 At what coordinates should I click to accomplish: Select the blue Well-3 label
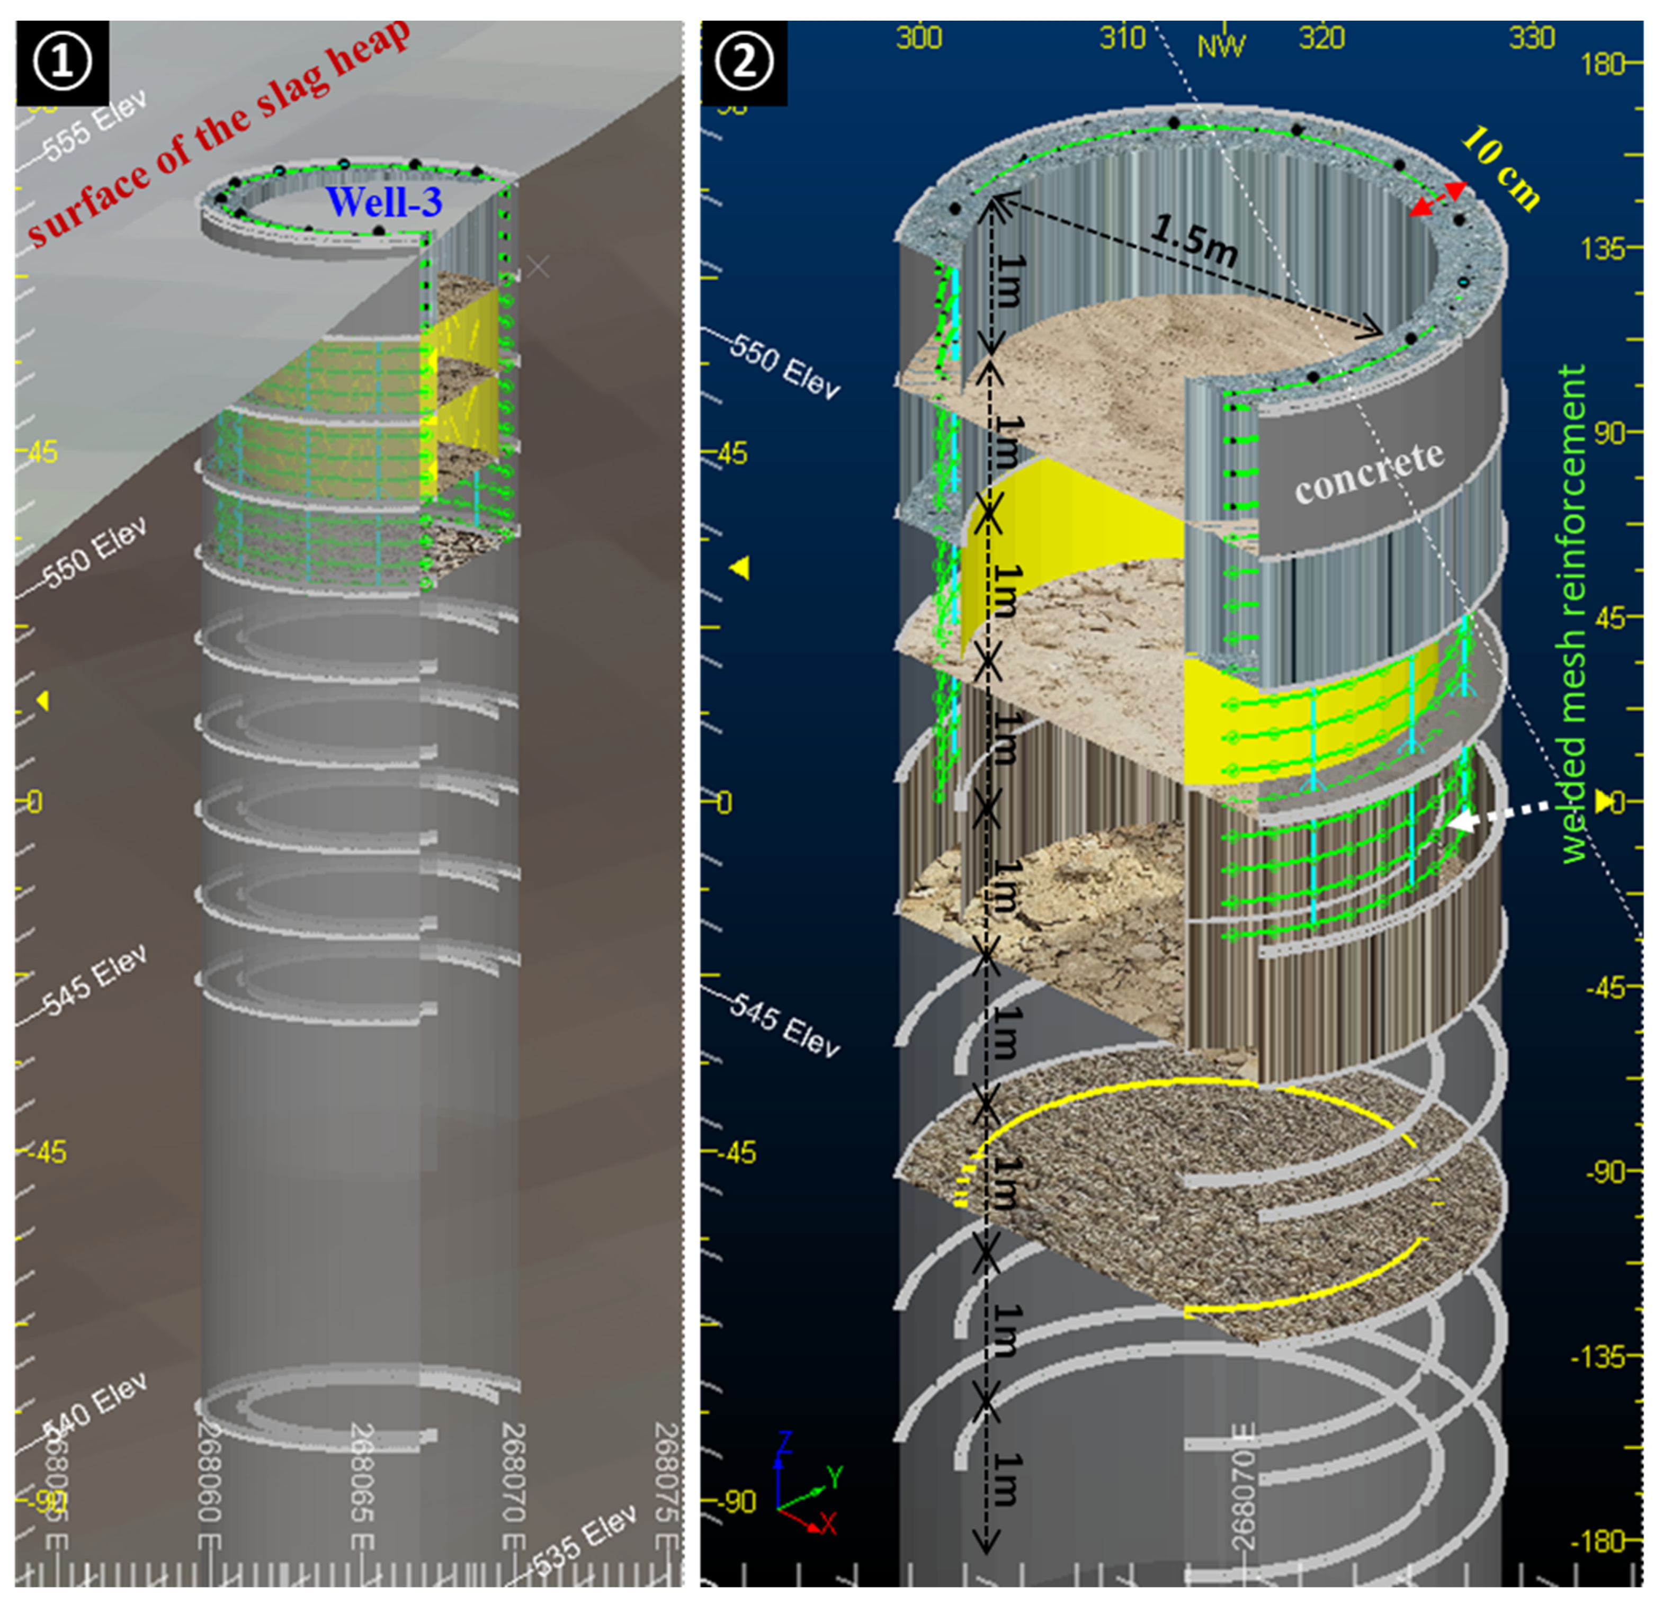point(383,202)
